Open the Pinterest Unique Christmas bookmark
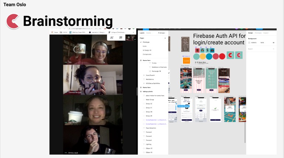The height and width of the screenshot is (158, 284). tap(117, 32)
